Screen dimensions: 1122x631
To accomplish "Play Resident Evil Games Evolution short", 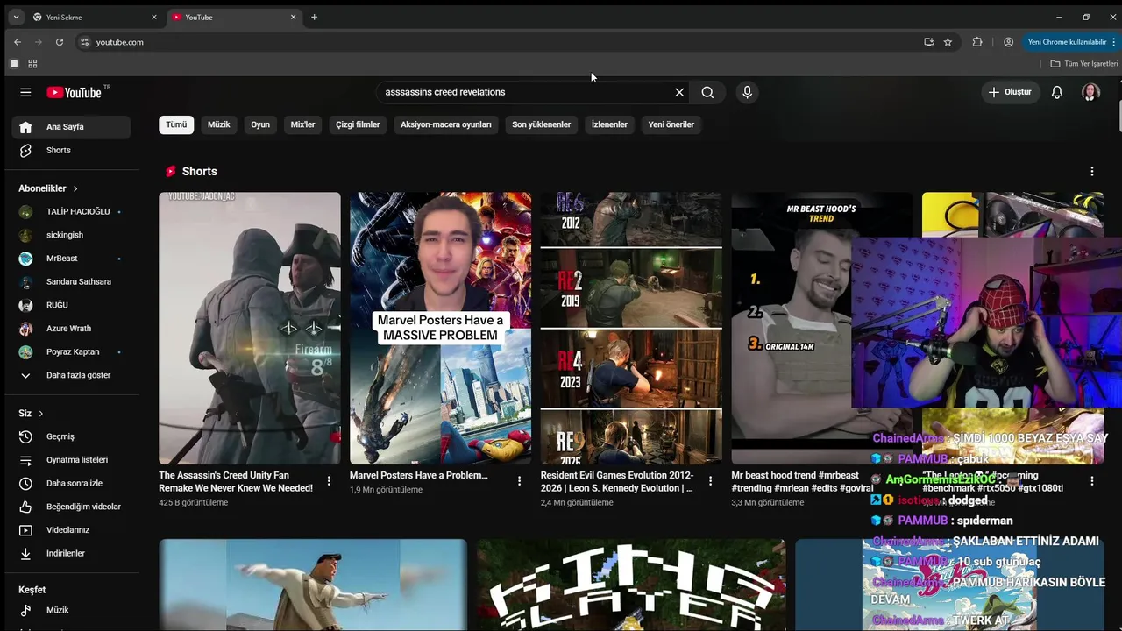I will tap(631, 329).
